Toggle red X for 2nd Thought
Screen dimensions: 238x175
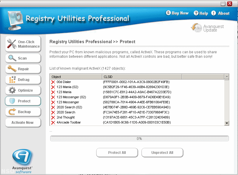[53, 117]
